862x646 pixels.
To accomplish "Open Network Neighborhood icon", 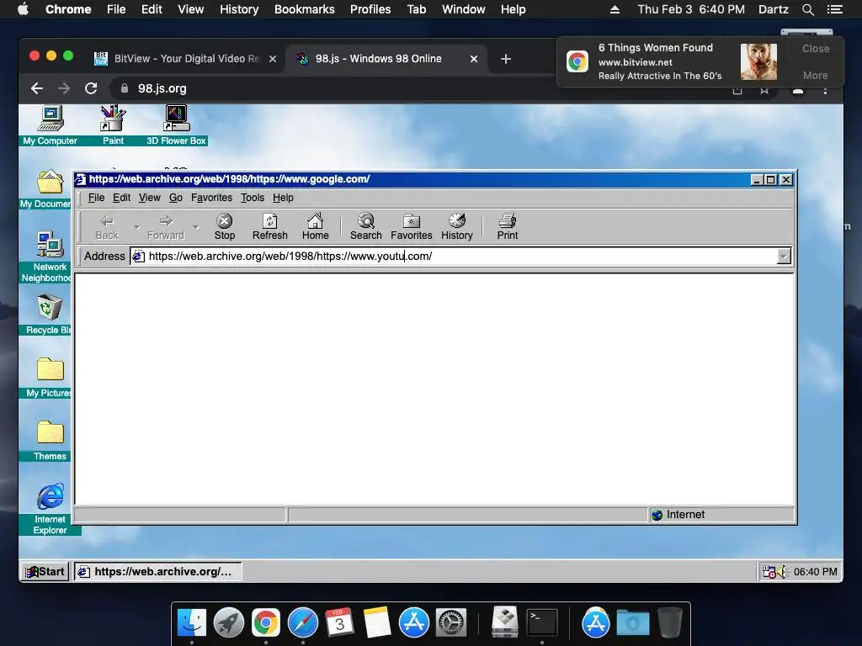I will pyautogui.click(x=48, y=257).
